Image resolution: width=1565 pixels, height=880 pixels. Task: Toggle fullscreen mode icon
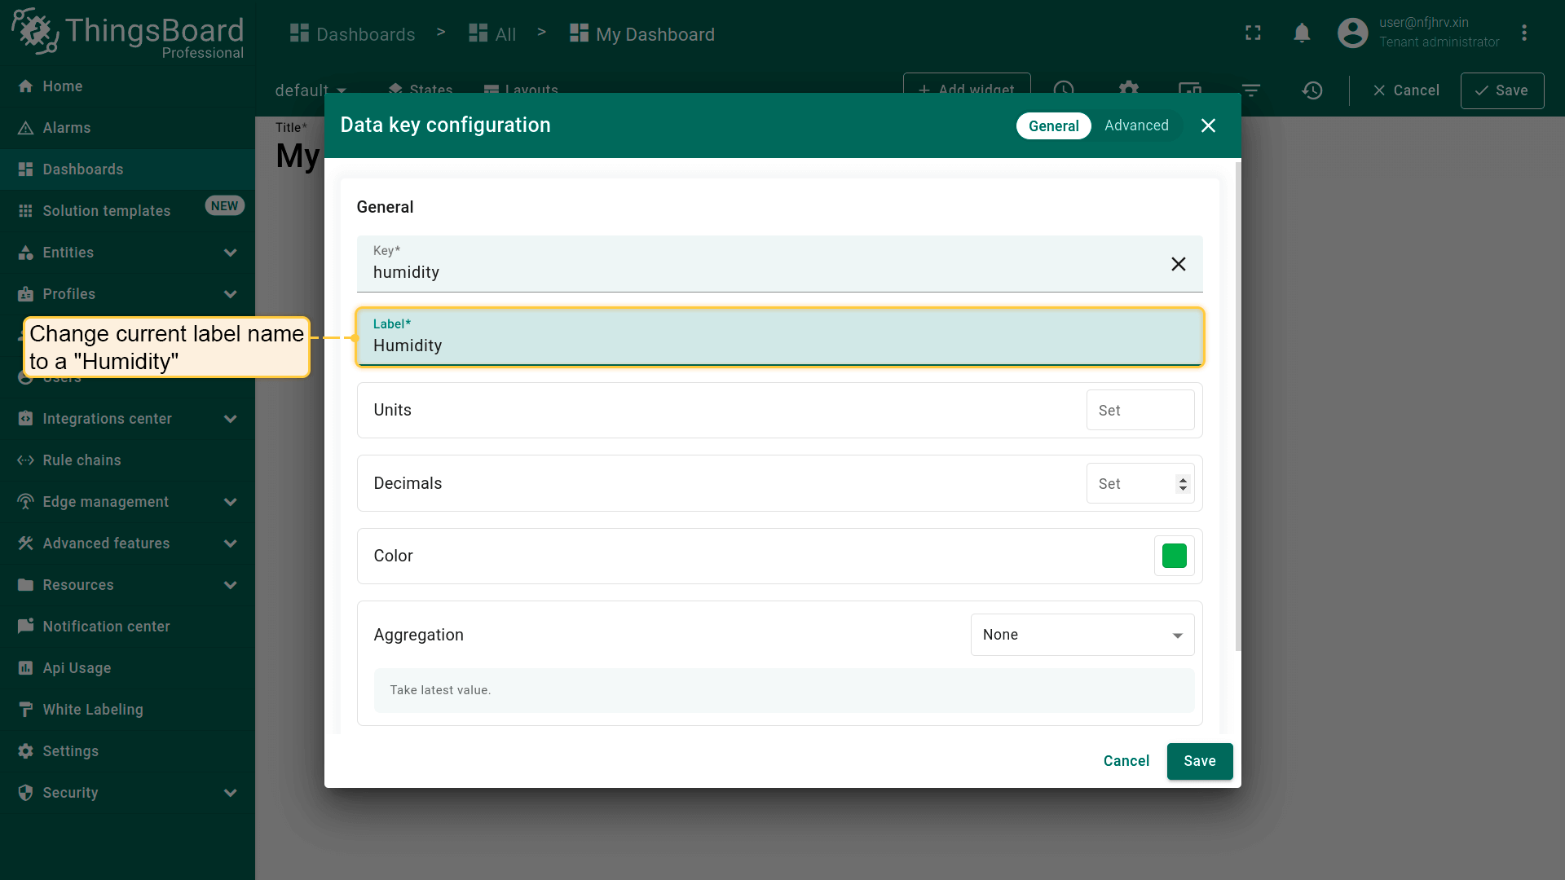(1253, 33)
